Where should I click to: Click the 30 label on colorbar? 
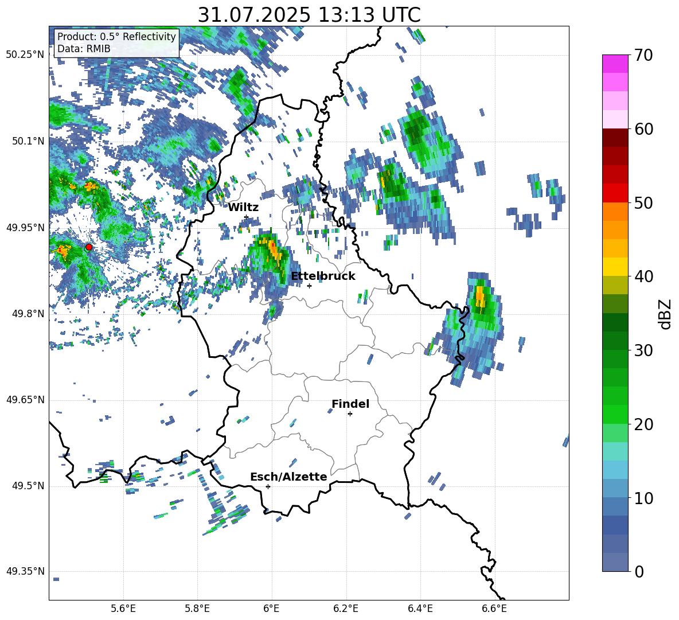coord(643,350)
